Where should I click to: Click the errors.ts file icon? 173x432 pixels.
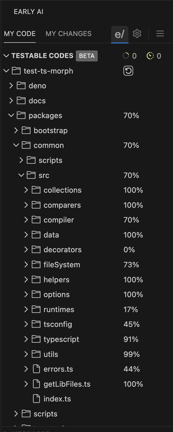(37, 369)
